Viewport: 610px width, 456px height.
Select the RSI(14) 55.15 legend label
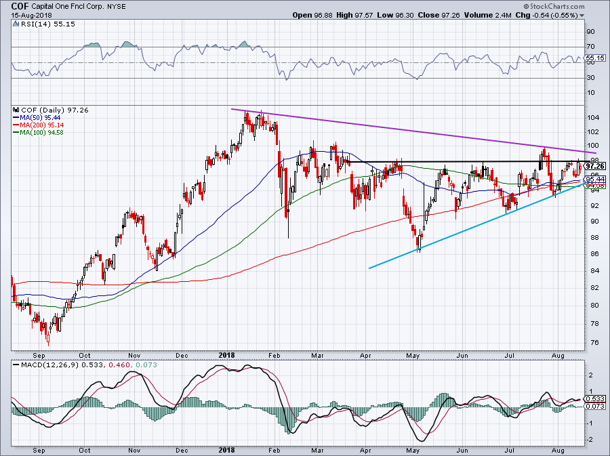pos(48,24)
